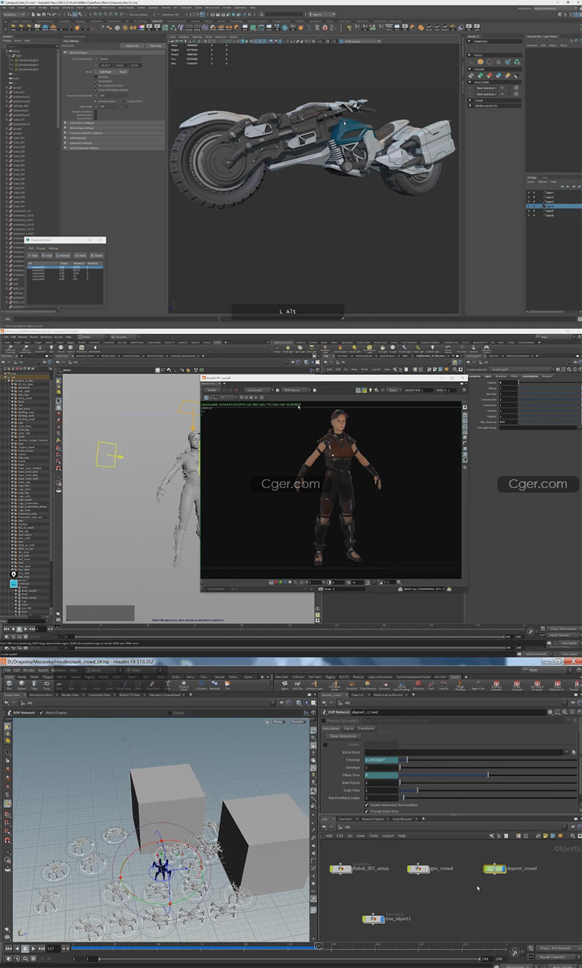
Task: Open the Layout menu in network editor
Action: [388, 836]
